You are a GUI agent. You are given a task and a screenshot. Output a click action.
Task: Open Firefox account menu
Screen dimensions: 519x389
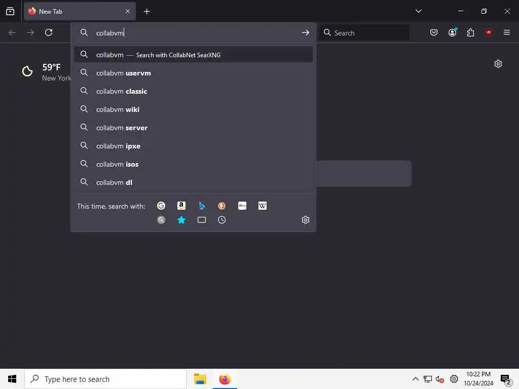click(453, 32)
